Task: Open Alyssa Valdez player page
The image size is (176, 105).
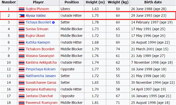Action: click(x=36, y=16)
